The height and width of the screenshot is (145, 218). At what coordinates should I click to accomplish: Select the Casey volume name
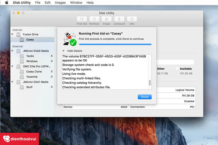[30, 40]
